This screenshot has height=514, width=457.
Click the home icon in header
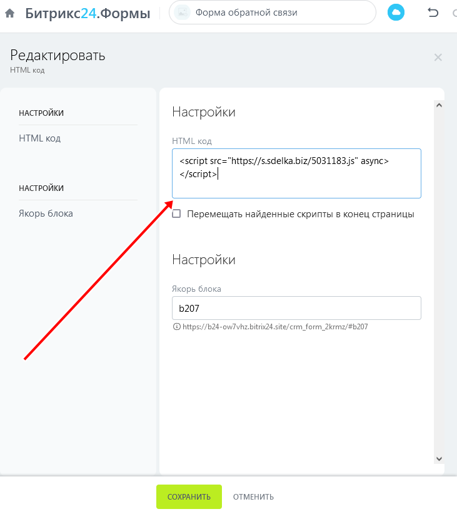[10, 13]
